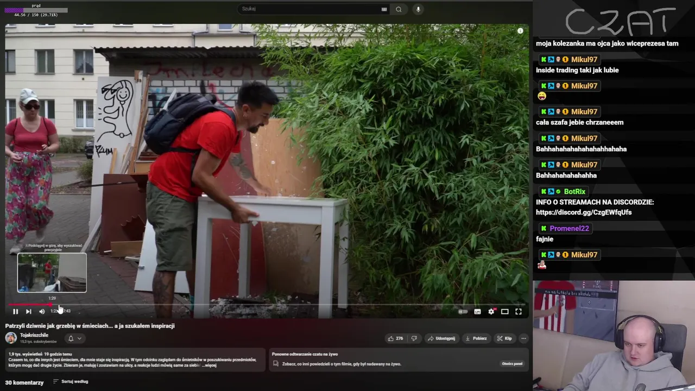The height and width of the screenshot is (391, 695).
Task: Share the video via Udostępnij
Action: 441,338
